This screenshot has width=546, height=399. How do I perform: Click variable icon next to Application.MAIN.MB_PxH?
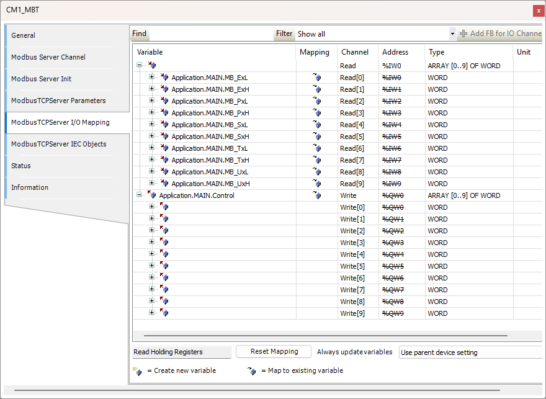[x=164, y=113]
